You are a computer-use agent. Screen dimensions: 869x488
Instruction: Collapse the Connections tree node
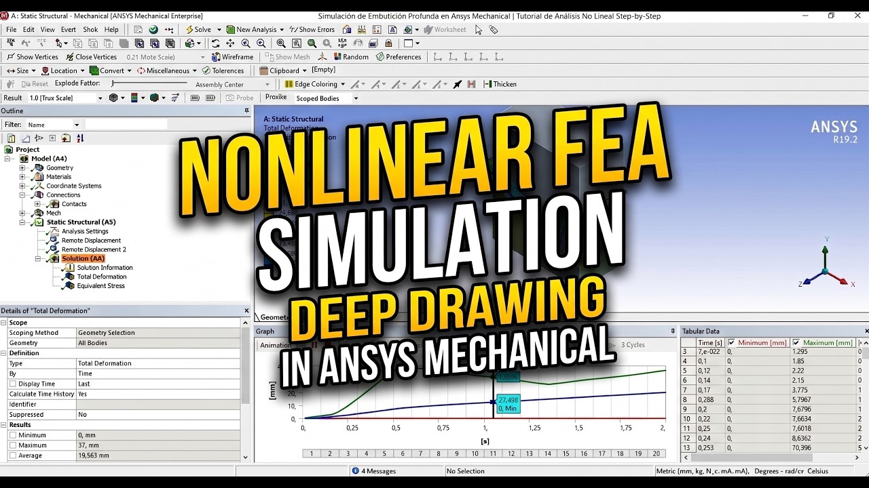click(22, 195)
